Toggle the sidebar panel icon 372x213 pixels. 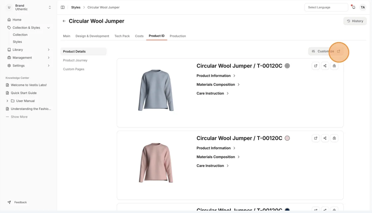pos(63,7)
